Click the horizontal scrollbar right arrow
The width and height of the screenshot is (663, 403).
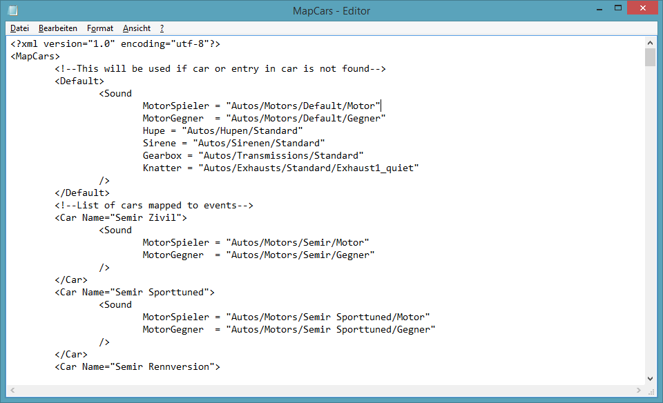coord(638,391)
